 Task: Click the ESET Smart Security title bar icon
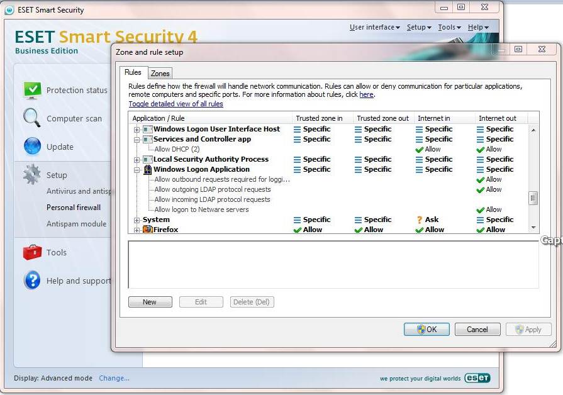pos(9,10)
